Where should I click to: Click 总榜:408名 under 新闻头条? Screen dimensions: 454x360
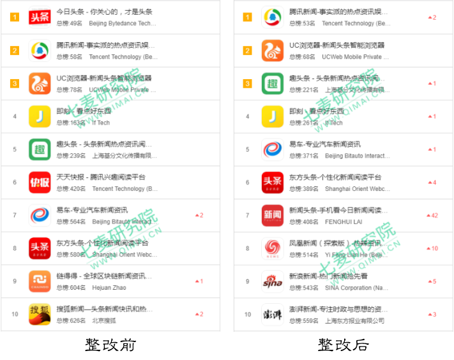(304, 221)
